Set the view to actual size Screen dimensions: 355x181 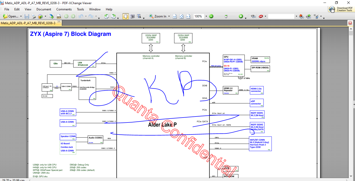(175, 16)
